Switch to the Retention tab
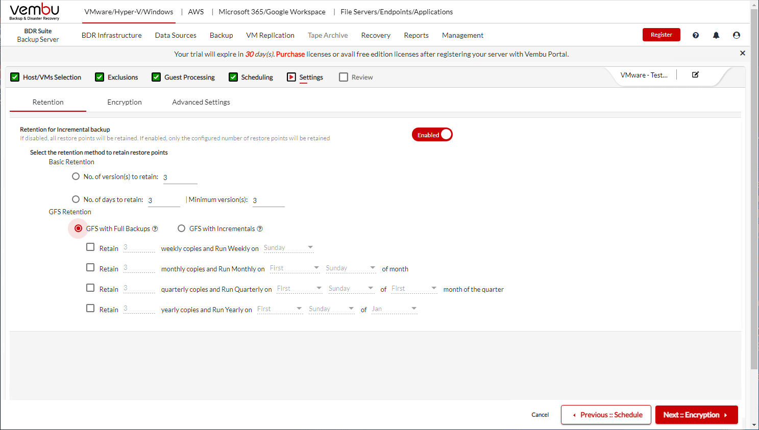The image size is (759, 430). [48, 102]
